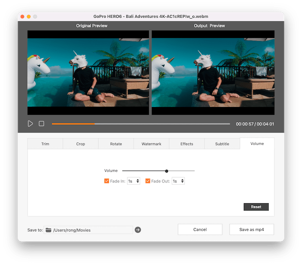Show the Effects tab
This screenshot has height=265, width=302.
click(x=187, y=144)
